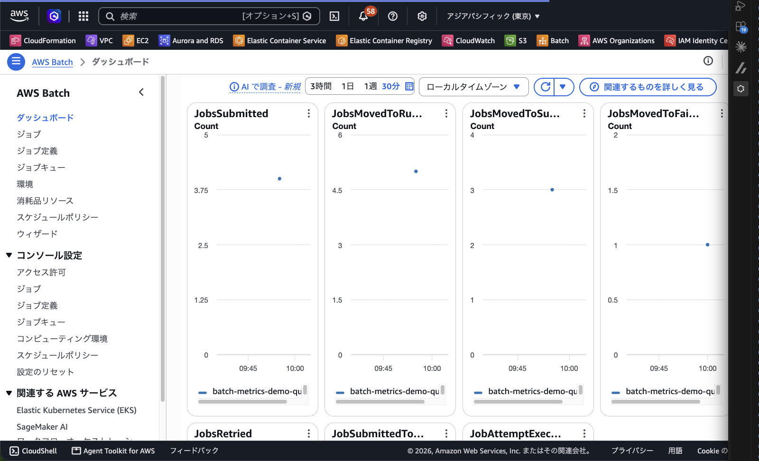Image resolution: width=759 pixels, height=461 pixels.
Task: Collapse the AWS Batch sidebar panel
Action: (141, 92)
